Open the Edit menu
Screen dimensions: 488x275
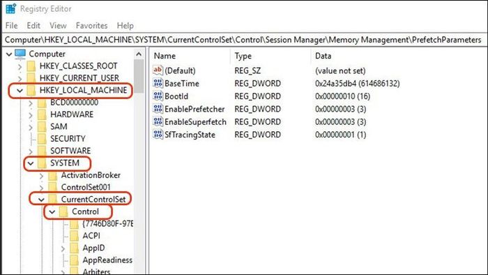coord(33,26)
